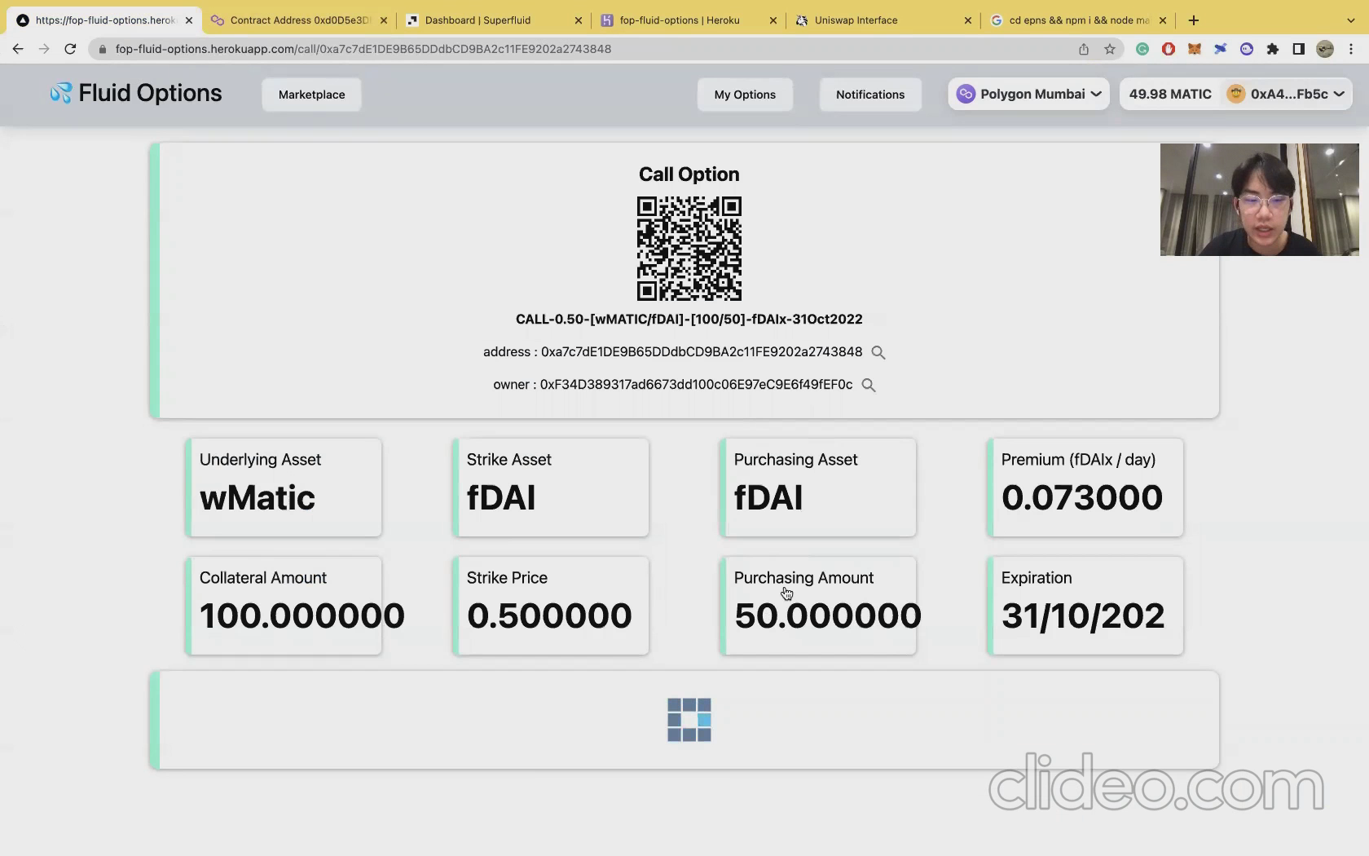1369x856 pixels.
Task: Open Notifications page
Action: point(870,95)
